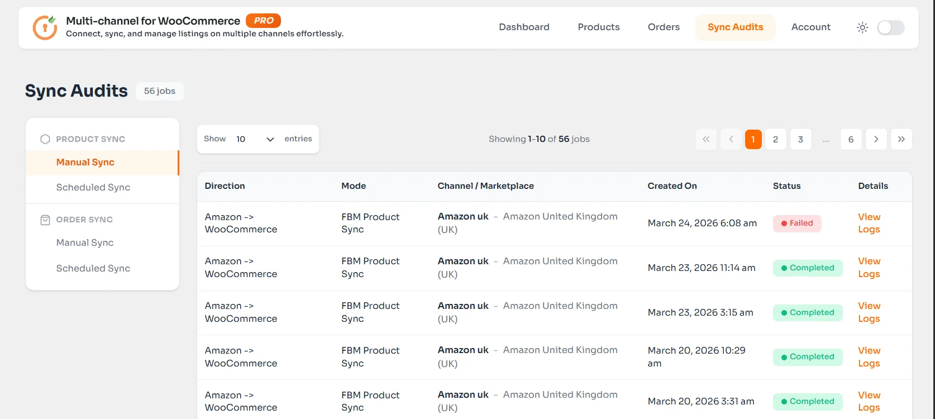View Logs for March 20 10:29 am job
Viewport: 935px width, 419px height.
(869, 357)
